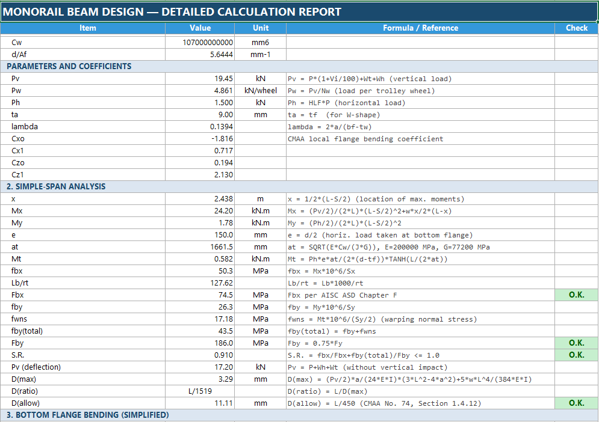Select the Cz1 value 2.130
The image size is (599, 422).
pos(200,175)
